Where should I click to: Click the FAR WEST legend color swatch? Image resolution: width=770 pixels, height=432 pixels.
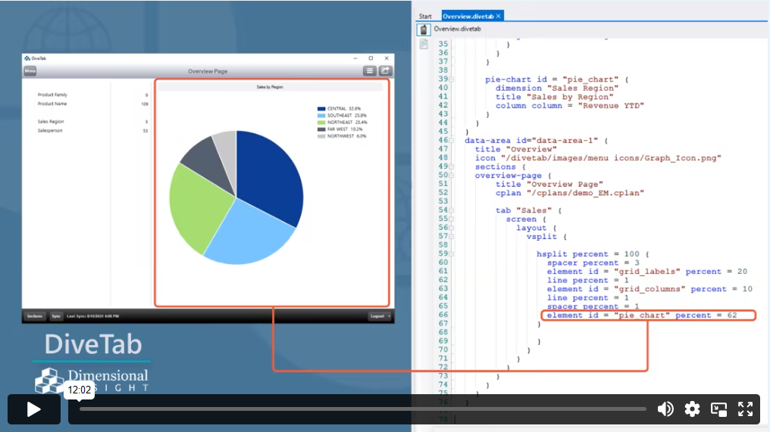[x=321, y=129]
